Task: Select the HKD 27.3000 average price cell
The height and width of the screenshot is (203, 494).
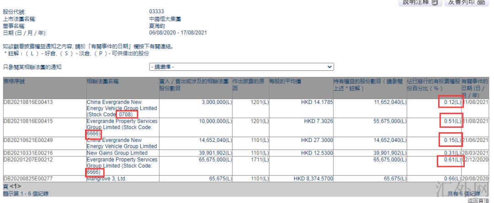Action: (317, 140)
